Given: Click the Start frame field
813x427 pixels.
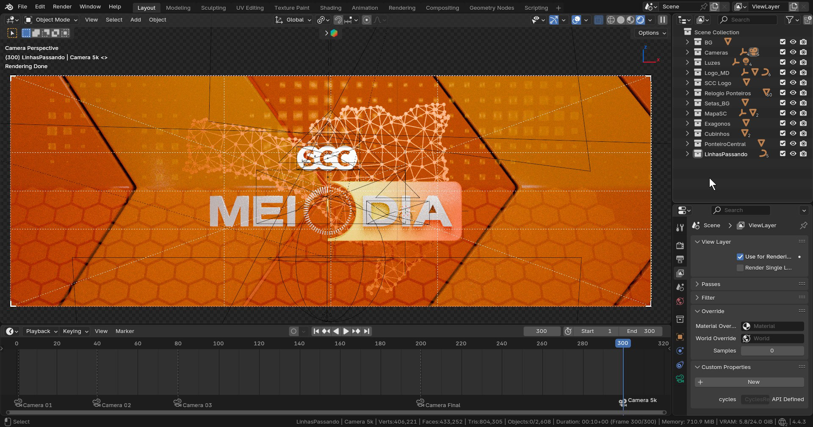Looking at the screenshot, I should [596, 331].
